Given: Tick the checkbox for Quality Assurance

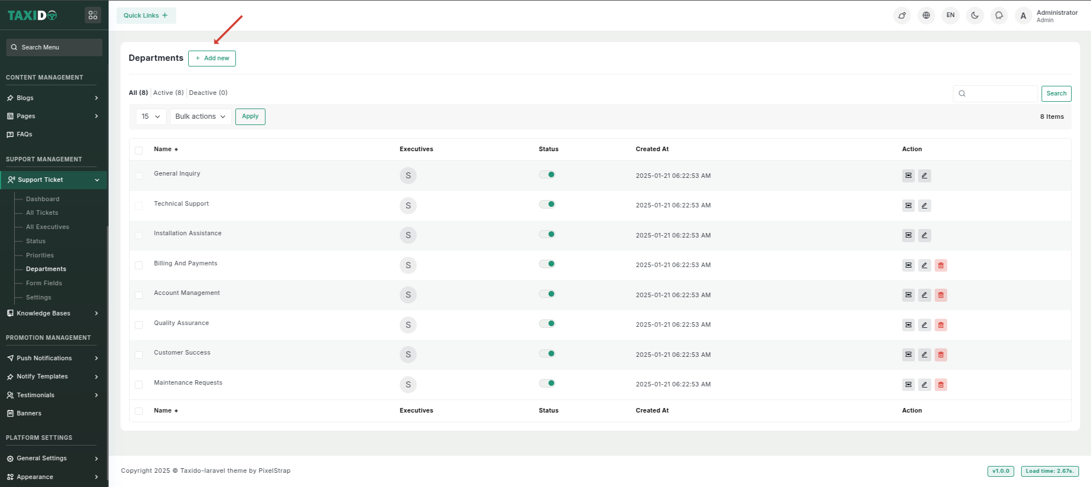Looking at the screenshot, I should (x=139, y=325).
